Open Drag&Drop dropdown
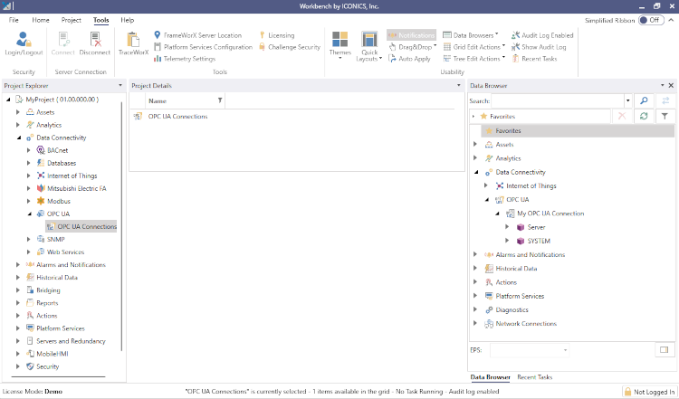Image resolution: width=679 pixels, height=399 pixels. coord(413,47)
